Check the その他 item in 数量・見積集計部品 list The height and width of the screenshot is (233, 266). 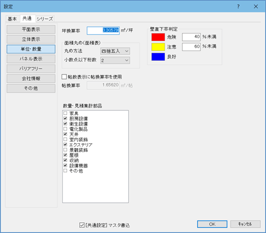click(66, 170)
